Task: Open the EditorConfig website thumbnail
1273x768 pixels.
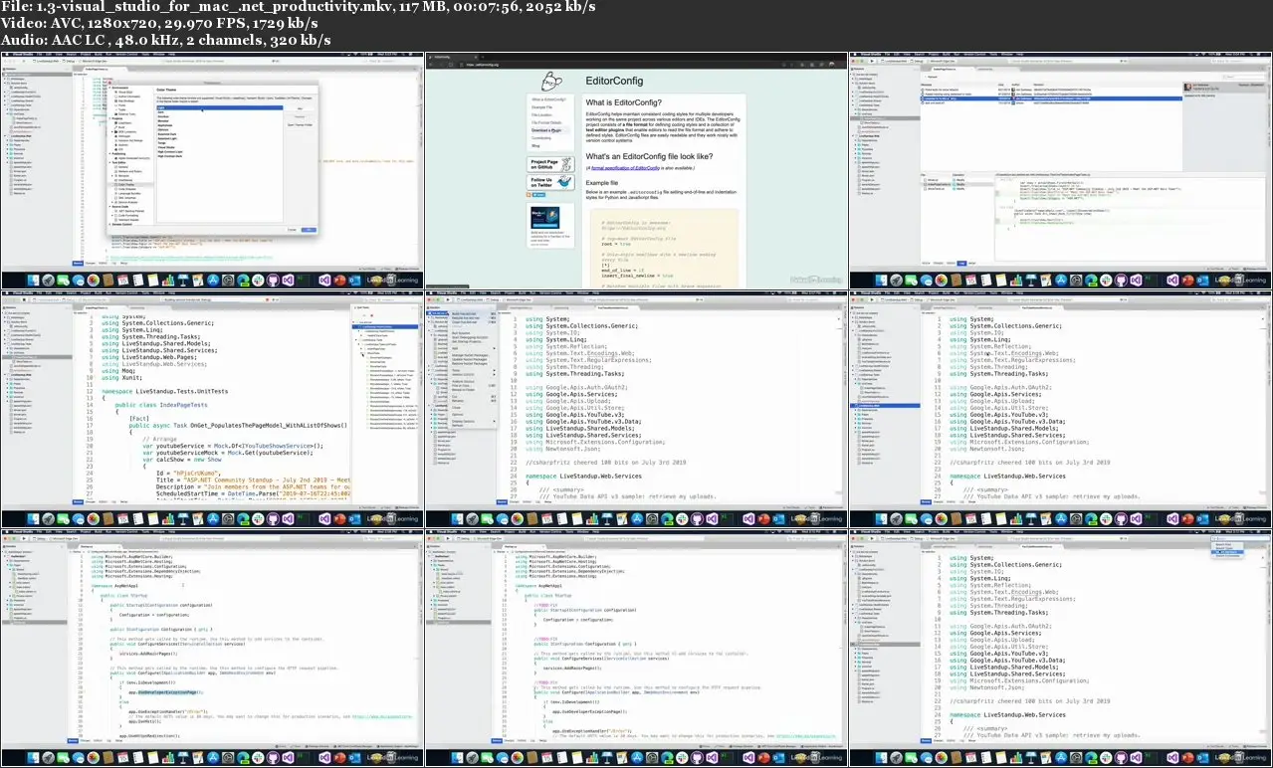Action: 636,170
